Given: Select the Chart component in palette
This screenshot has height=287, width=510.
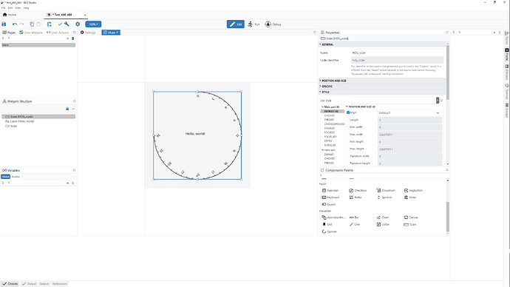Looking at the screenshot, I should coord(383,217).
